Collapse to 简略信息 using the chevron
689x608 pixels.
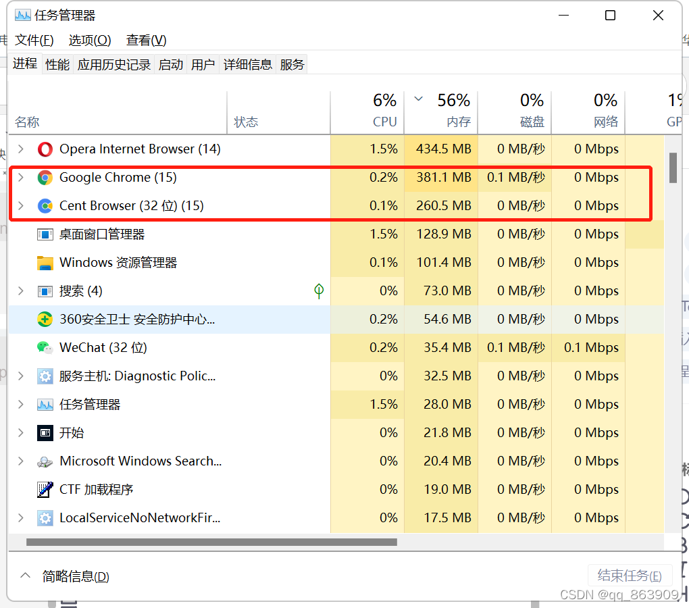tap(26, 575)
